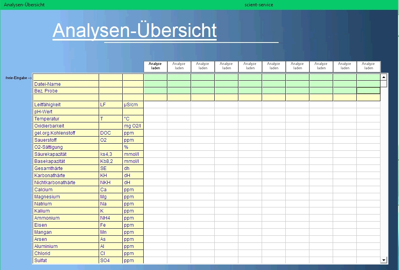Click the 'Basekapazität' row label

66,161
